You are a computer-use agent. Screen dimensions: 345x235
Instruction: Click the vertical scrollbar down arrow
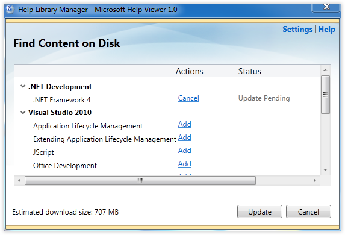[x=325, y=170]
